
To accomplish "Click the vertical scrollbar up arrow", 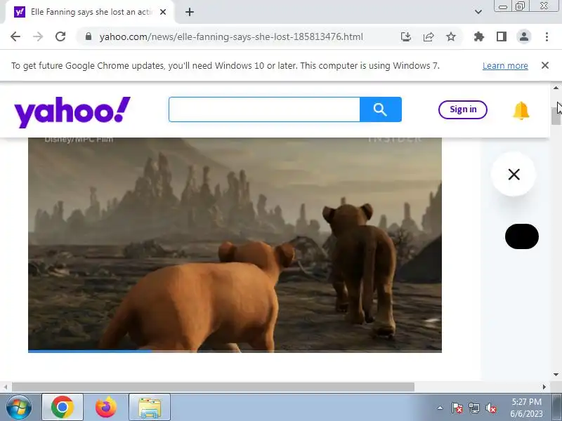I will click(x=556, y=88).
